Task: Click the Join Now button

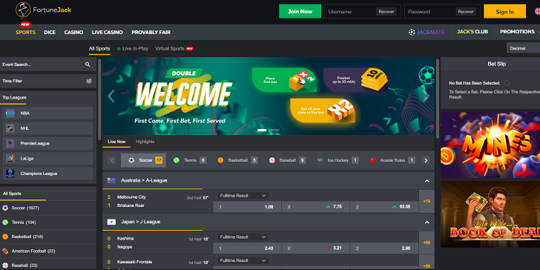Action: [x=300, y=11]
